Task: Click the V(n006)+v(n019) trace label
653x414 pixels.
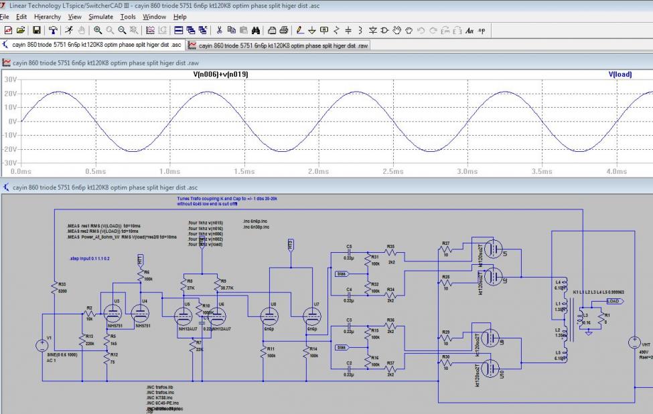Action: click(221, 74)
